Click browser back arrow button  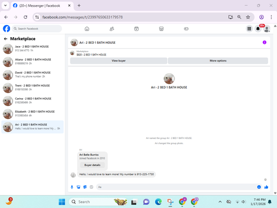(x=6, y=17)
